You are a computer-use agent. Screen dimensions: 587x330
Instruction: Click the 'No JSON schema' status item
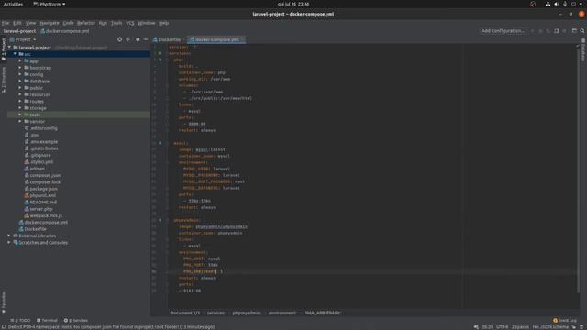tap(550, 326)
